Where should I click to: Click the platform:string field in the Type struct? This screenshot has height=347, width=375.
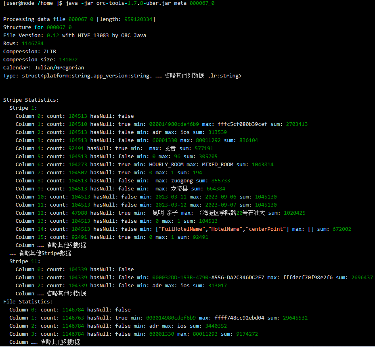tap(67, 76)
